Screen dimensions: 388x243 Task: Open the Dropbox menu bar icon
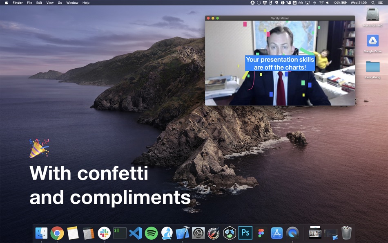click(265, 3)
